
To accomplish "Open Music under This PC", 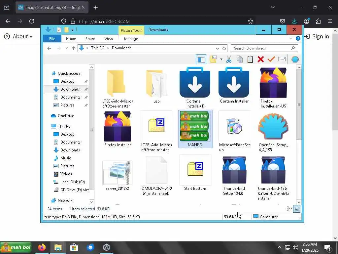I will 62,158.
